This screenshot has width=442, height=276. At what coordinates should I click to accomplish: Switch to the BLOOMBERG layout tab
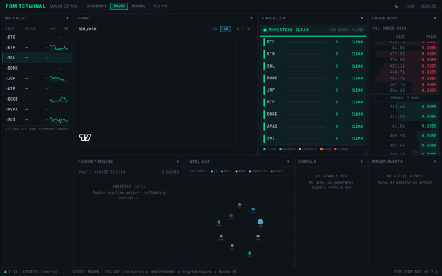97,6
